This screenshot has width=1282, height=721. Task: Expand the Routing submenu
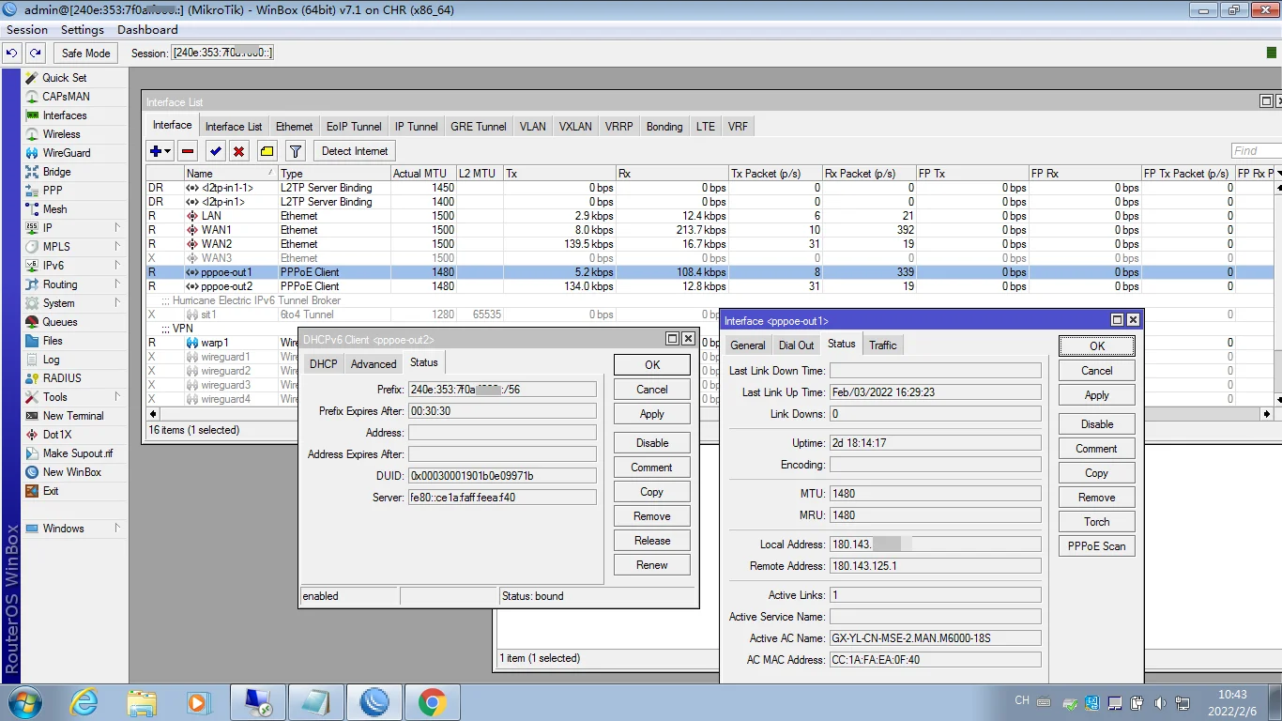(60, 284)
